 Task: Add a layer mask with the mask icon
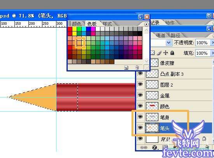click(x=165, y=147)
